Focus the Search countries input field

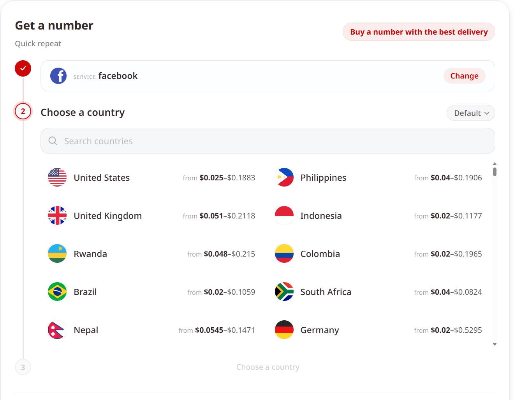point(268,141)
